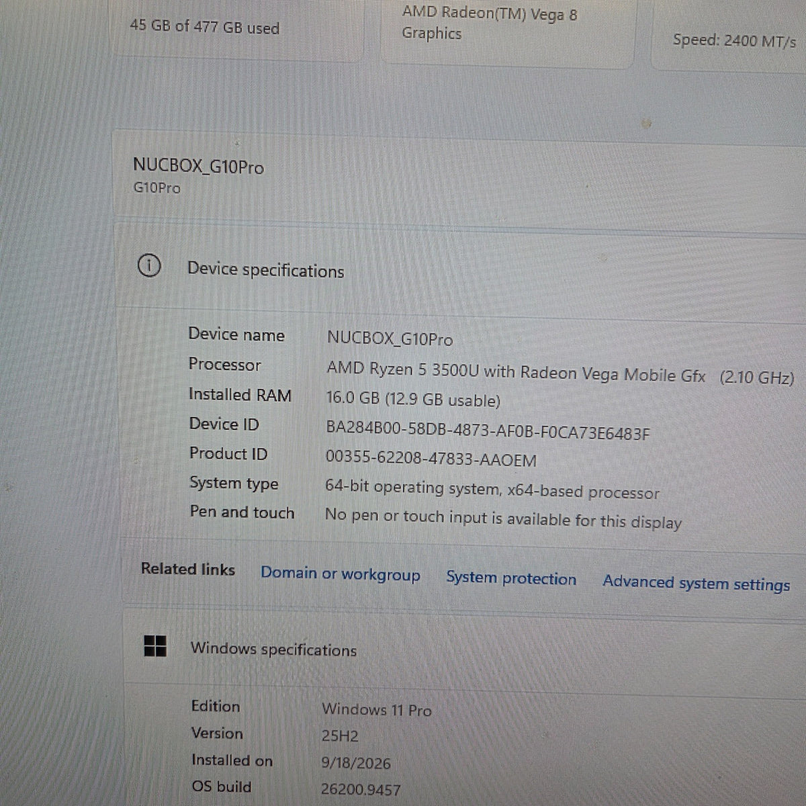This screenshot has width=806, height=806.
Task: Click the Device name label
Action: click(x=236, y=334)
